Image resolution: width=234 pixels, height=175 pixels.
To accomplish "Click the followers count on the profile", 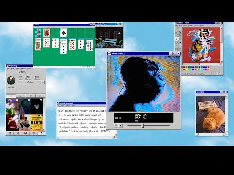I will pos(28,78).
